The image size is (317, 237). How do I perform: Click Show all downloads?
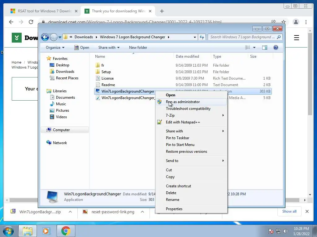point(289,211)
